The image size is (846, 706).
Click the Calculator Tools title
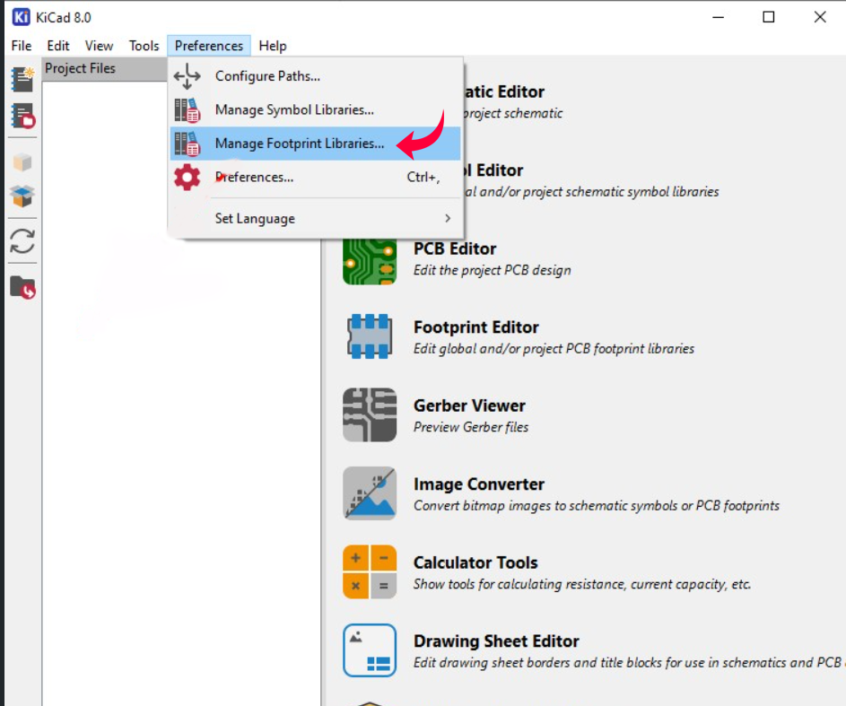[475, 562]
